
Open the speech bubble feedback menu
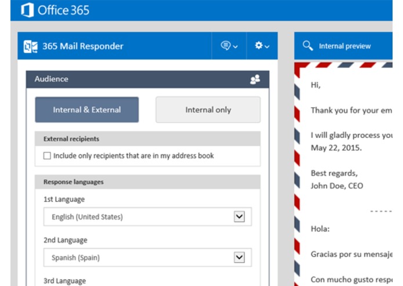coord(228,46)
